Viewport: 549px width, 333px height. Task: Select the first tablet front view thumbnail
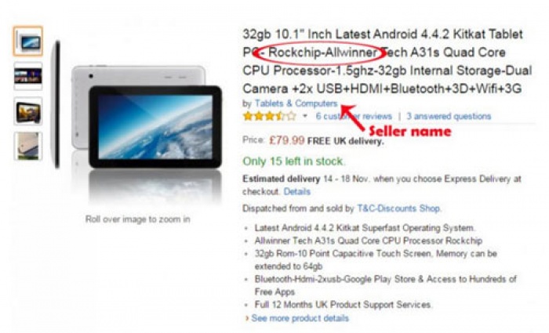click(x=28, y=42)
